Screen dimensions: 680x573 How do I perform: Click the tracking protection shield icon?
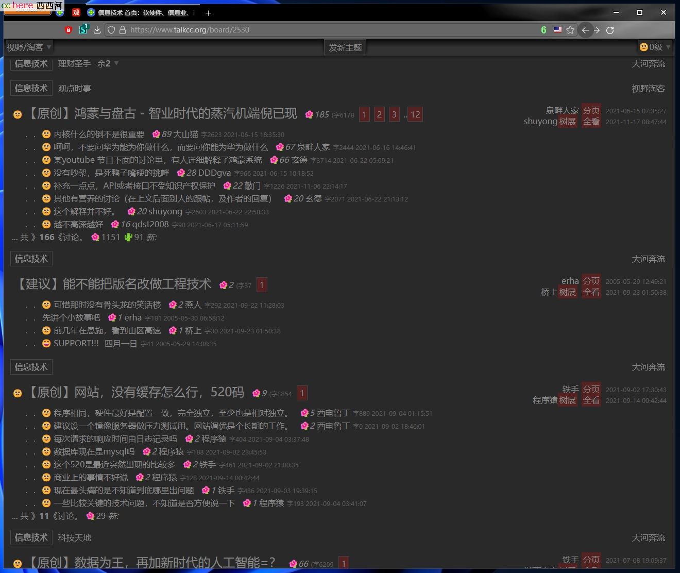pyautogui.click(x=111, y=30)
